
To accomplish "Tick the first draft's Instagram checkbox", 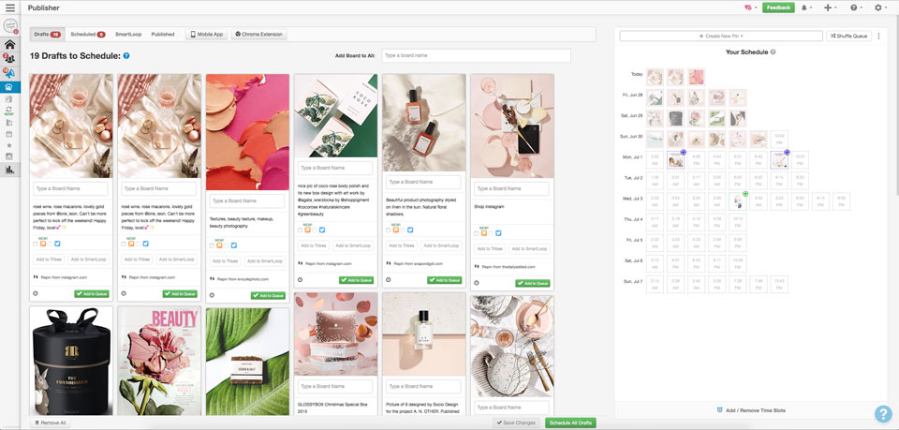I will (x=35, y=244).
